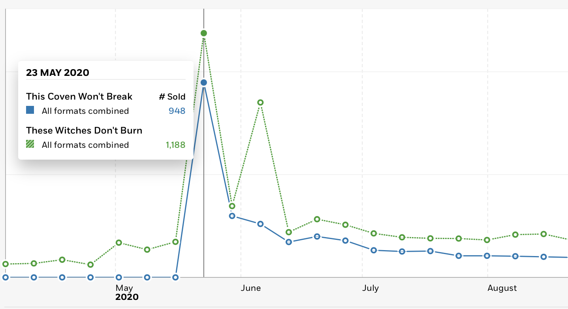This screenshot has height=309, width=568.
Task: Click the tooltip date heading 23 MAY 2020
Action: (58, 73)
